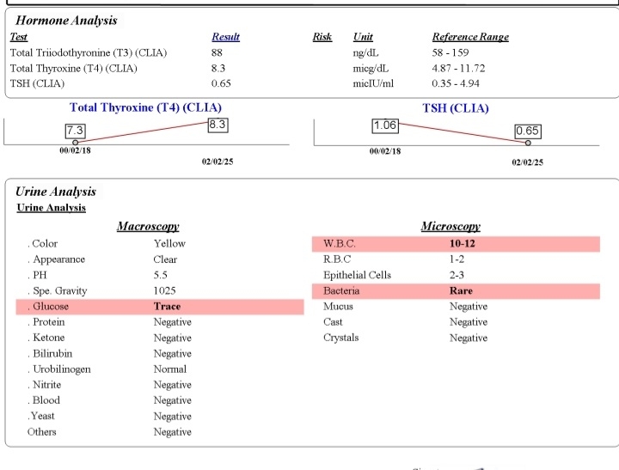Select the Test column header
This screenshot has width=619, height=470.
click(x=19, y=37)
